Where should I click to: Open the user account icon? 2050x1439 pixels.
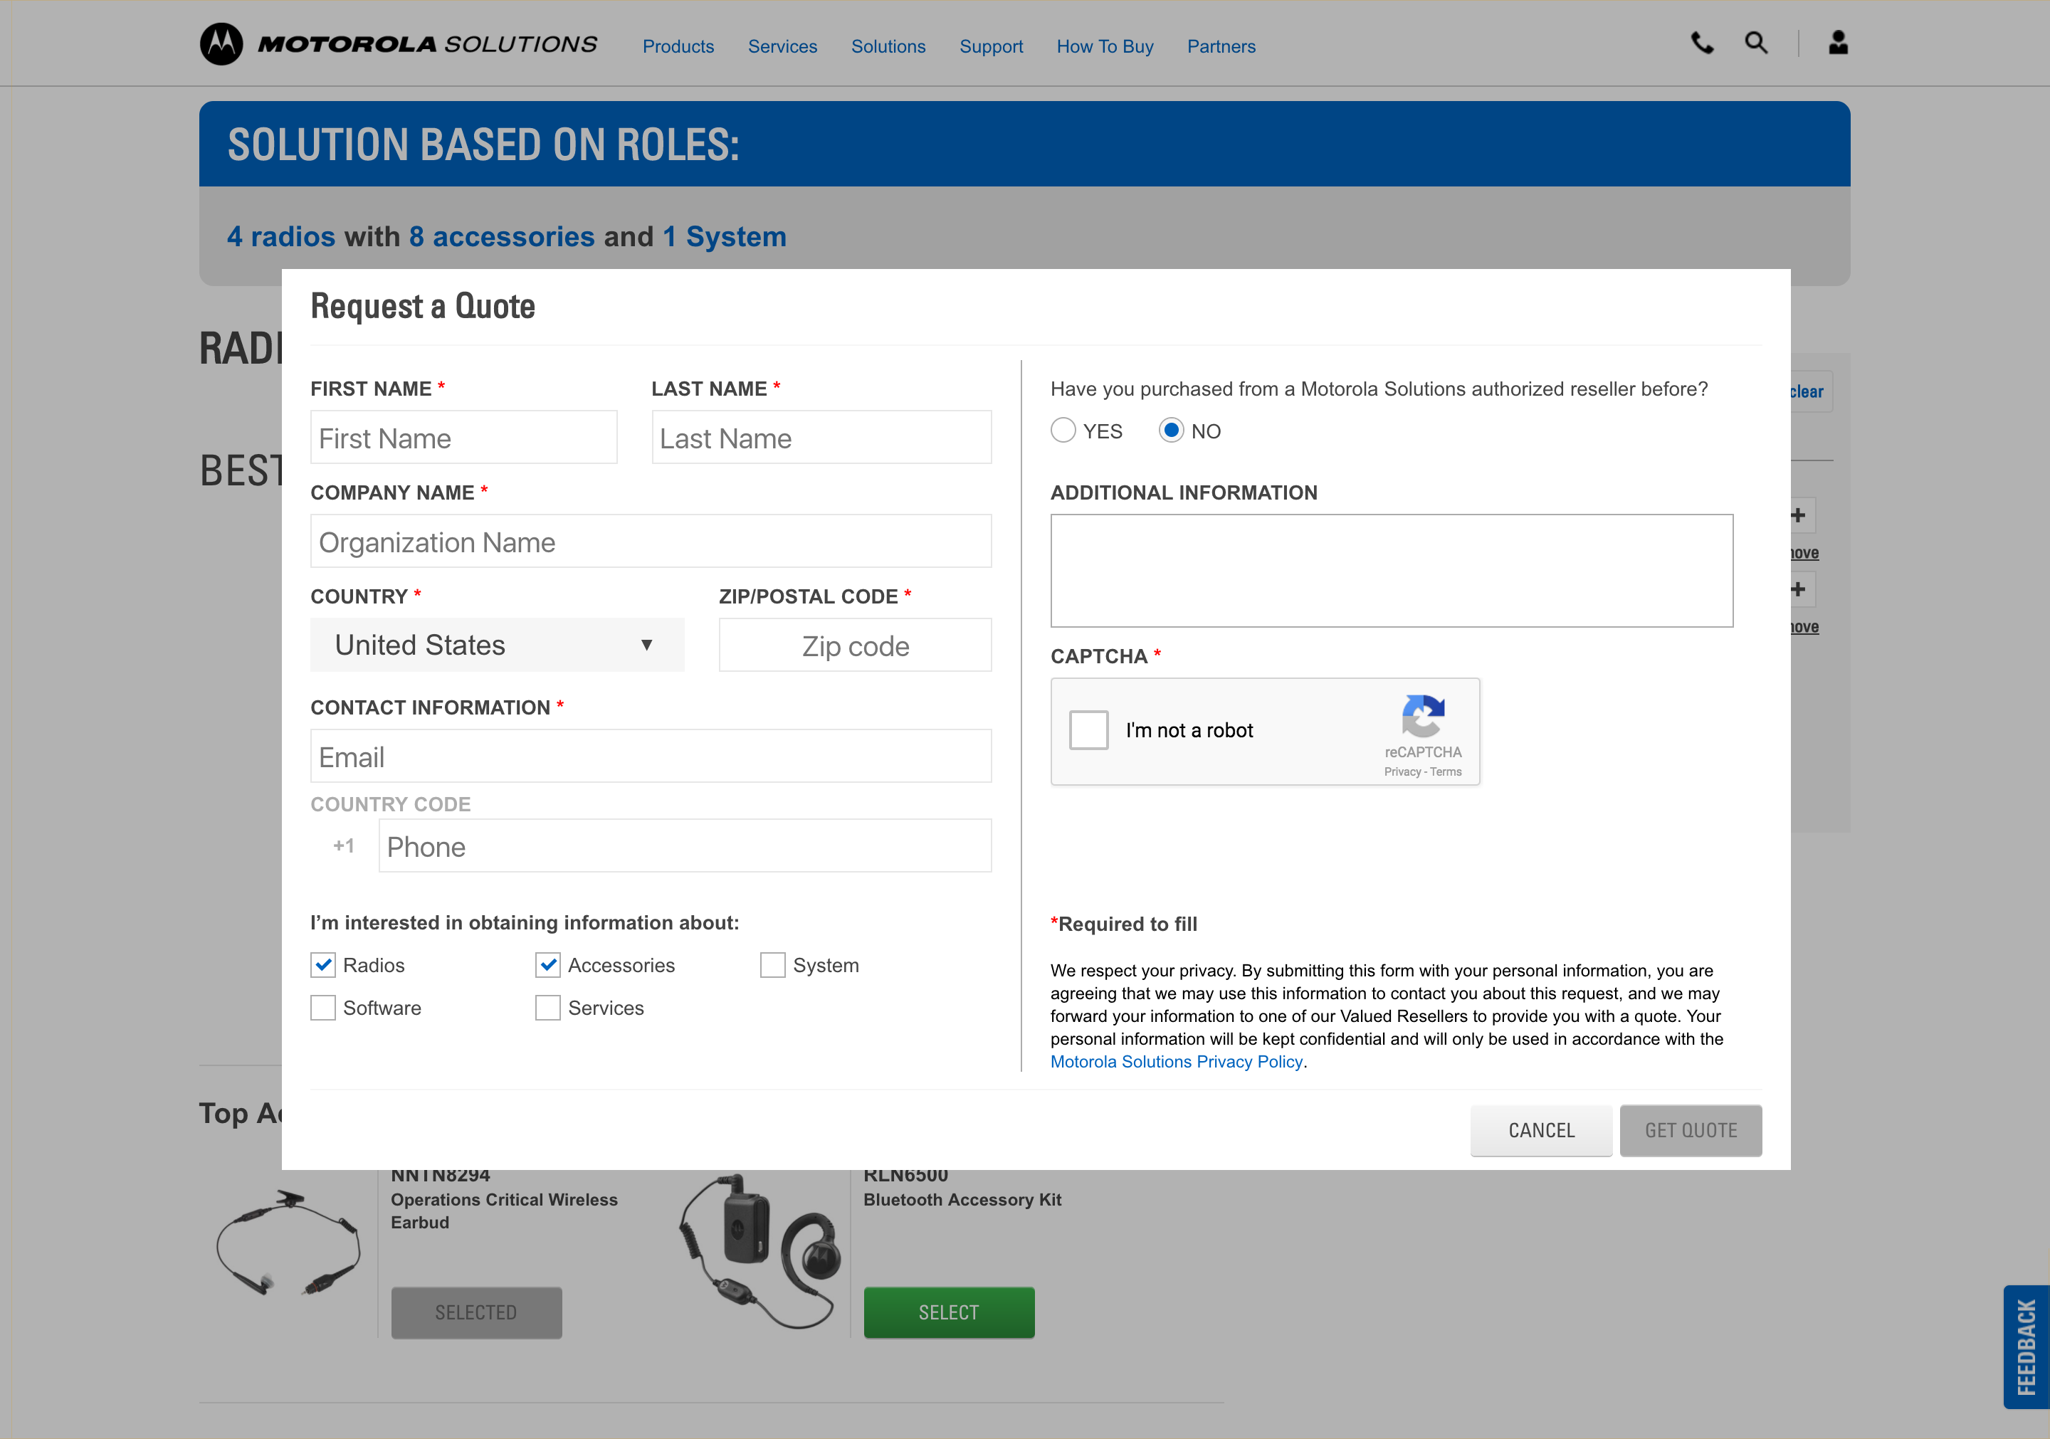pyautogui.click(x=1837, y=43)
